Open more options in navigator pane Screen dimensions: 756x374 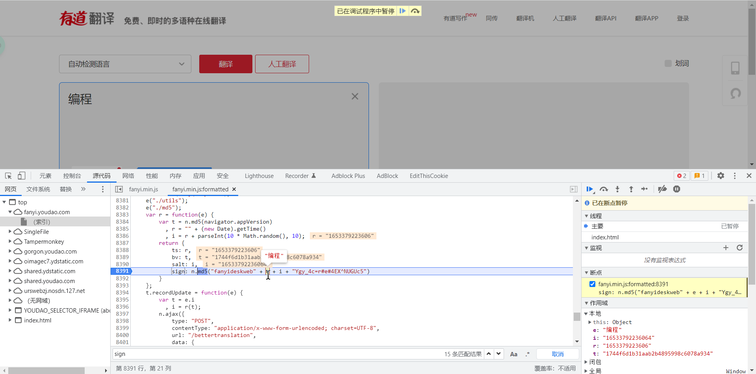(103, 189)
